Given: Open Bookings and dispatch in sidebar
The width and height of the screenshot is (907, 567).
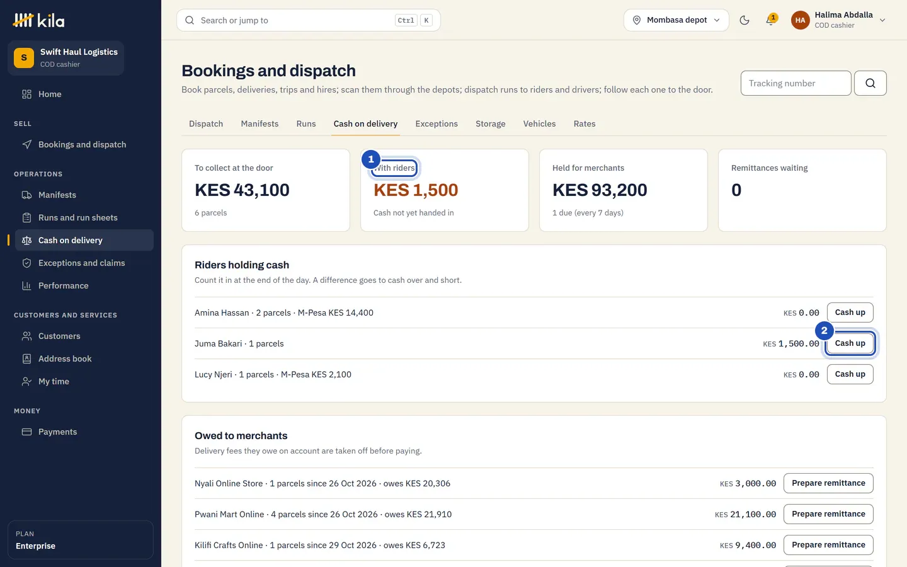Looking at the screenshot, I should pyautogui.click(x=84, y=144).
